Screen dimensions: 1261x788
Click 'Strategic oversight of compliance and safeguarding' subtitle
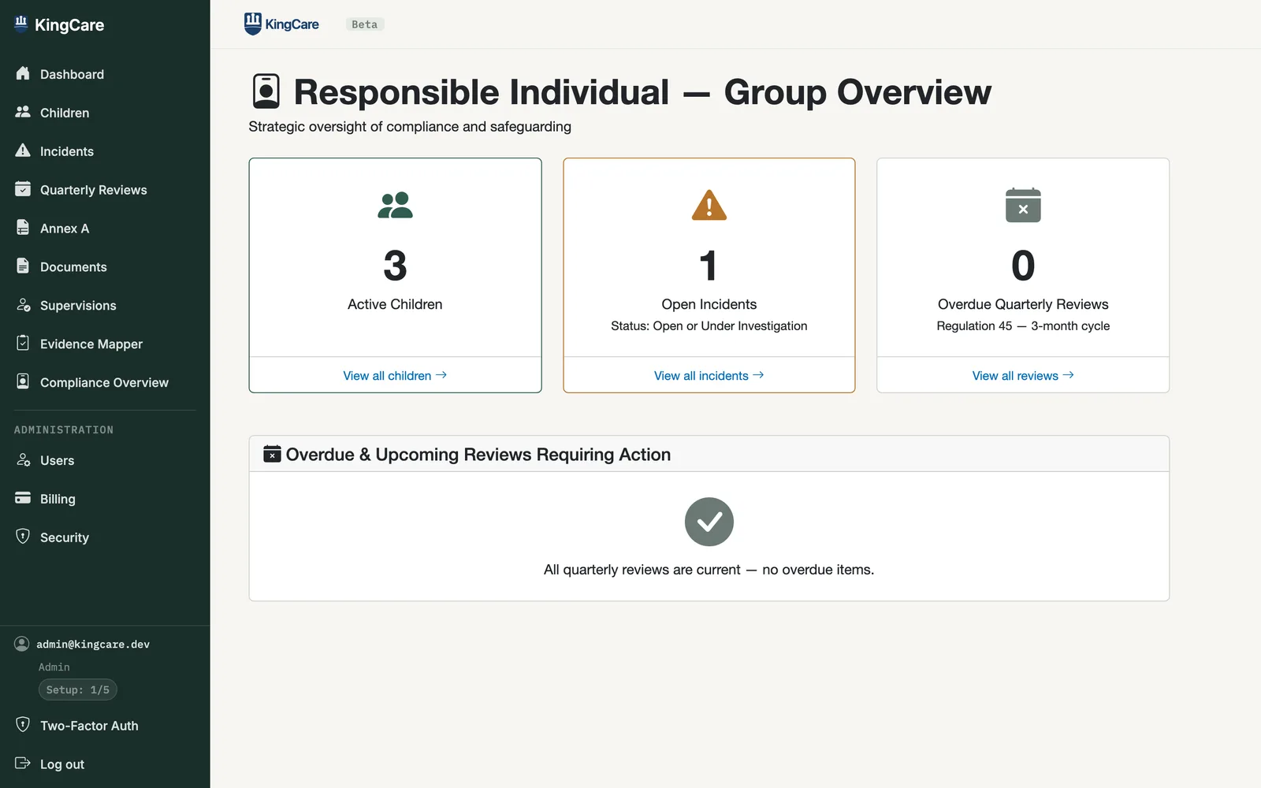[x=410, y=126]
